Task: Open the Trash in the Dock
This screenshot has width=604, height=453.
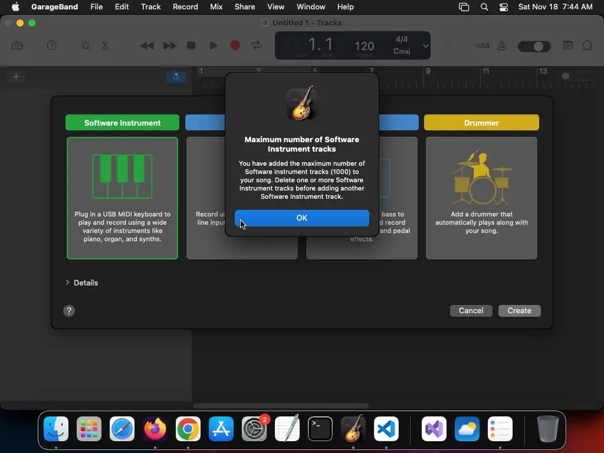Action: pyautogui.click(x=547, y=429)
